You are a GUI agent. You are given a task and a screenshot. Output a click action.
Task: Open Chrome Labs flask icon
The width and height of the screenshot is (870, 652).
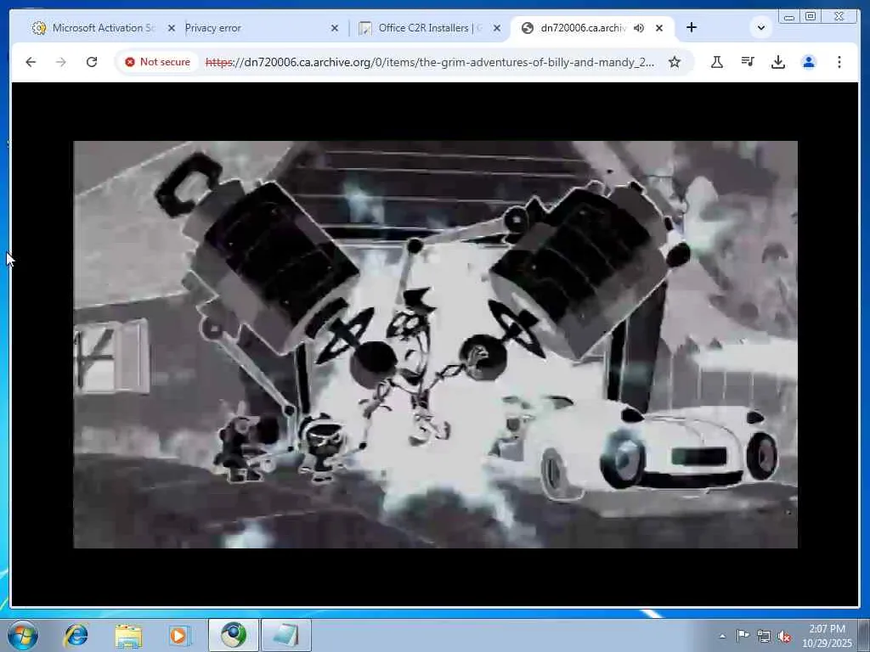[x=717, y=62]
